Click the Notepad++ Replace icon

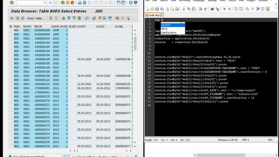[x=217, y=9]
